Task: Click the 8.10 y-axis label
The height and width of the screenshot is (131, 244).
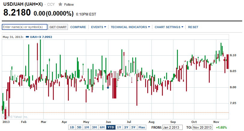Action: [233, 55]
